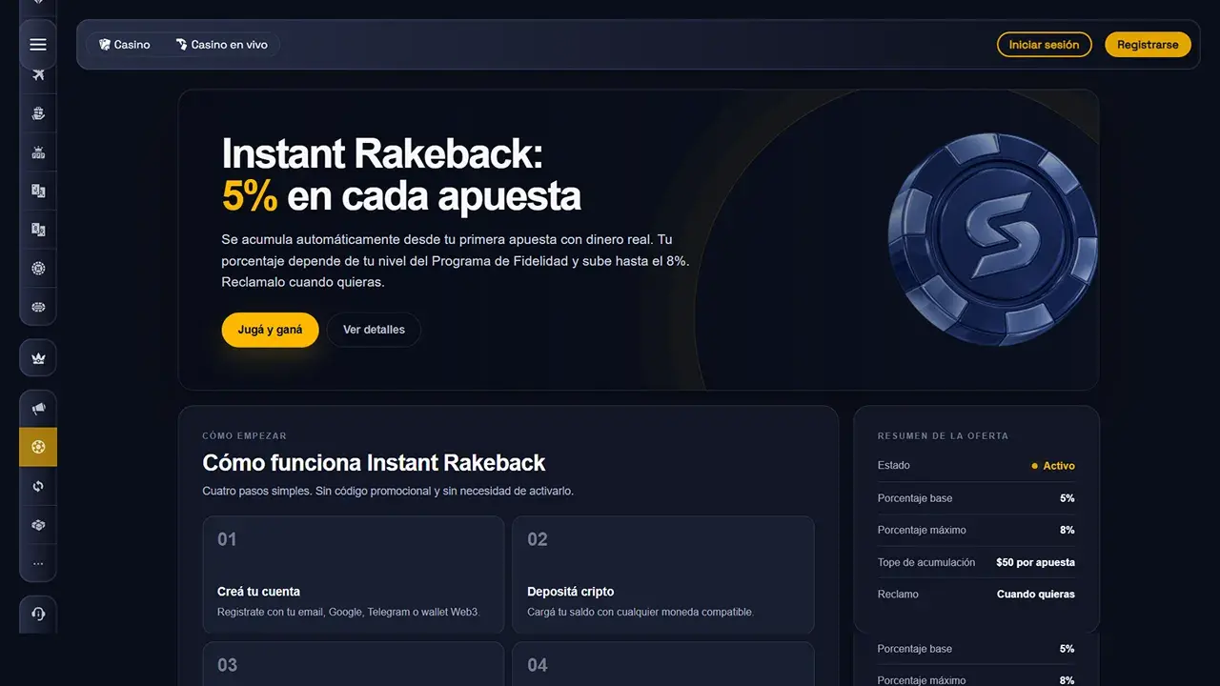Click the 'Estado' row label
This screenshot has width=1220, height=686.
click(x=893, y=465)
